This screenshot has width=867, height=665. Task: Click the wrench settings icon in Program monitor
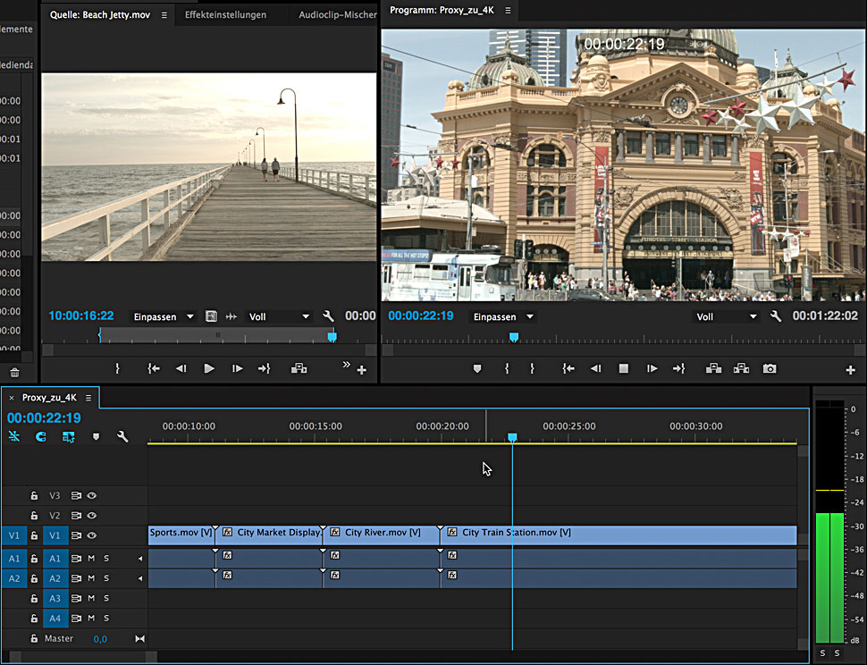coord(776,316)
